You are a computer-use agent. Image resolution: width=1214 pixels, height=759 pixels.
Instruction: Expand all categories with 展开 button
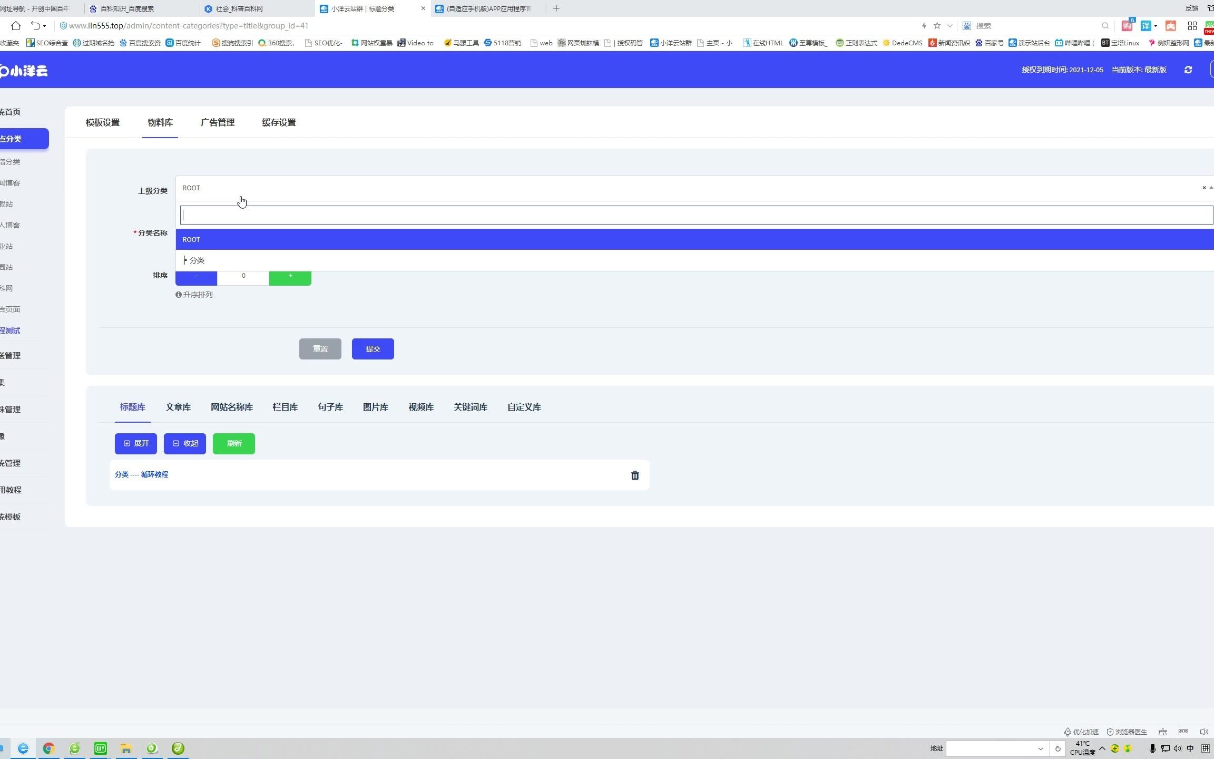pos(135,443)
